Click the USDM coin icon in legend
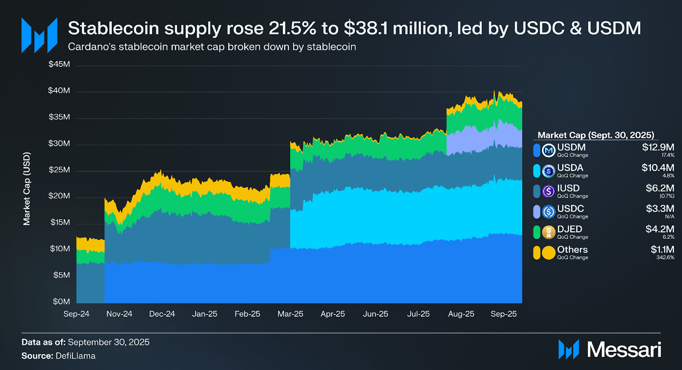Viewport: 682px width, 370px height. [548, 150]
